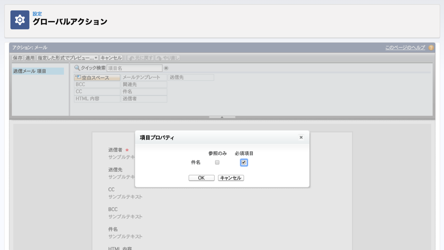Confirm field properties with OK button
Image resolution: width=444 pixels, height=250 pixels.
click(x=201, y=178)
